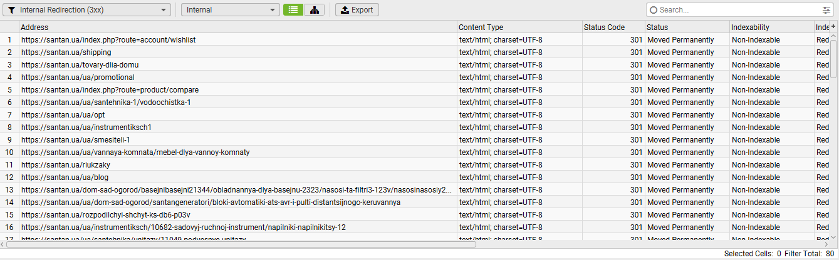839x260 pixels.
Task: Expand the Internal tab selector dropdown
Action: click(x=230, y=10)
